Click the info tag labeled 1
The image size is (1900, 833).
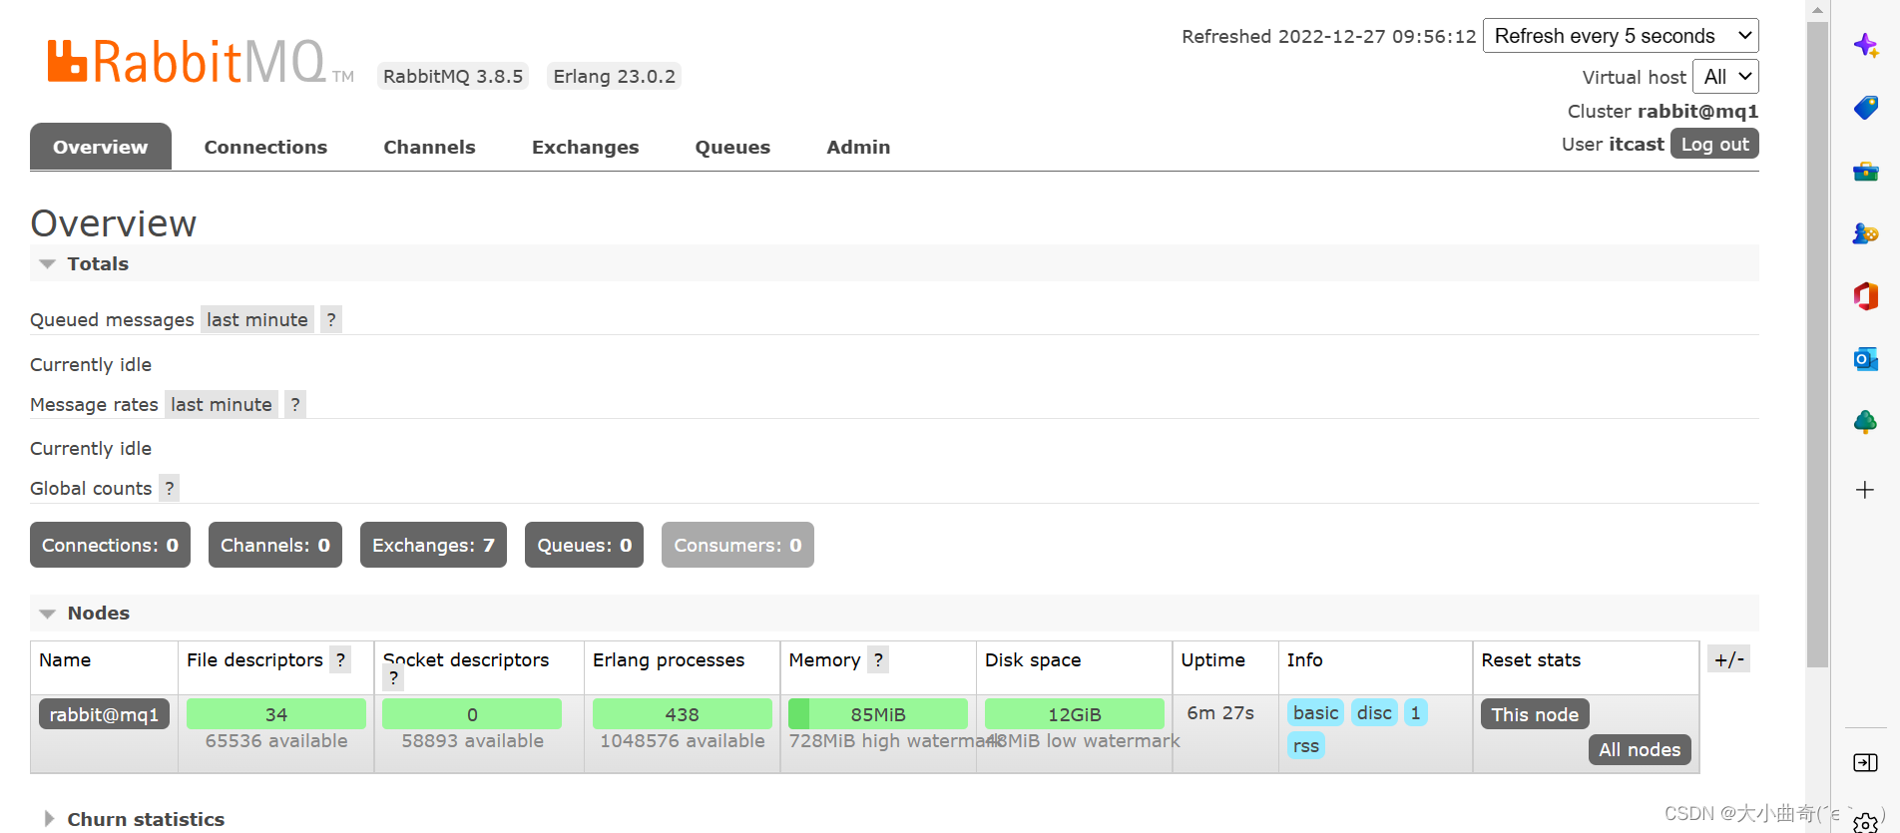[1415, 712]
